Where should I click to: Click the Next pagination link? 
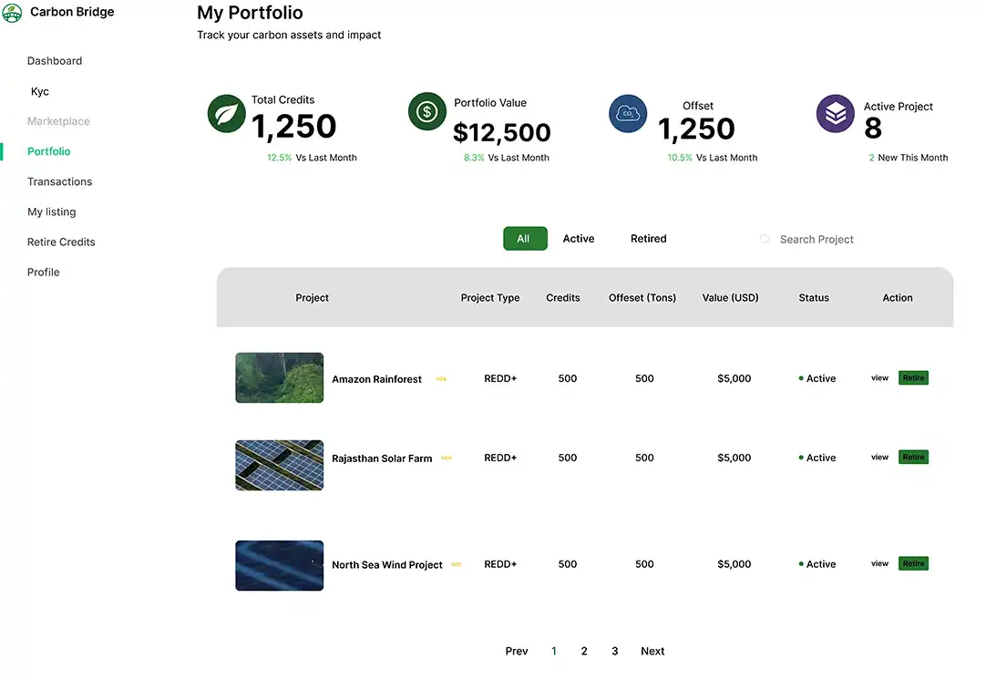[x=652, y=651]
